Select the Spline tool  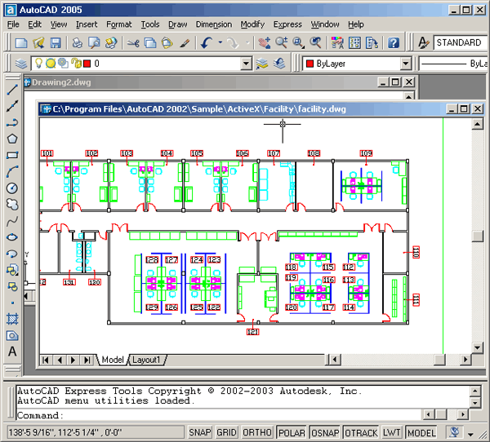12,221
